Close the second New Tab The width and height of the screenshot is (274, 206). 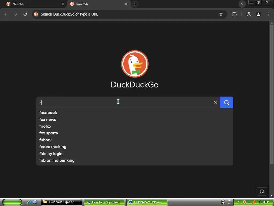(x=126, y=4)
